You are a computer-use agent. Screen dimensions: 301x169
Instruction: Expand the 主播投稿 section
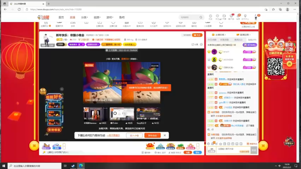pos(219,35)
